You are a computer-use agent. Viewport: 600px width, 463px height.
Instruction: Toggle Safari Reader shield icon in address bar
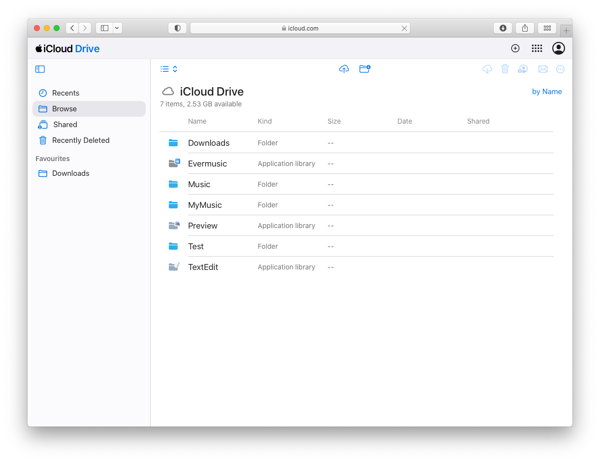177,28
